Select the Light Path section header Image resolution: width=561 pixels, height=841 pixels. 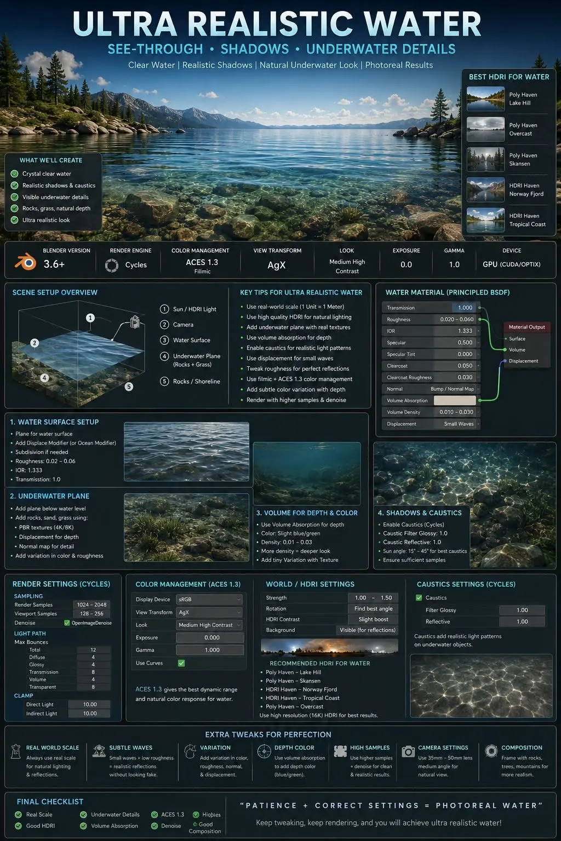30,633
